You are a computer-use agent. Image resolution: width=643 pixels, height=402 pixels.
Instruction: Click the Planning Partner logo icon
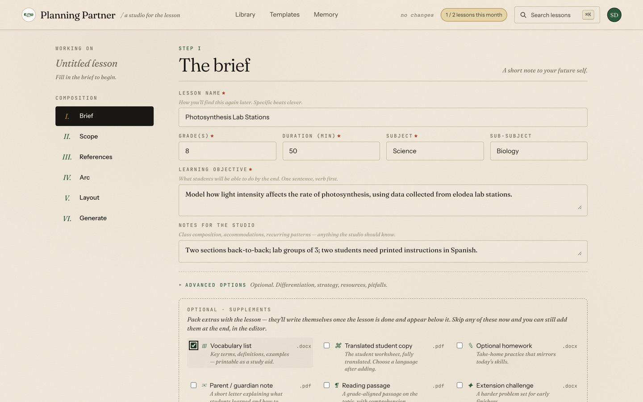coord(29,15)
